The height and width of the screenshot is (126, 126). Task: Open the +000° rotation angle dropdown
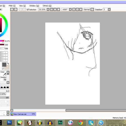pos(70,10)
